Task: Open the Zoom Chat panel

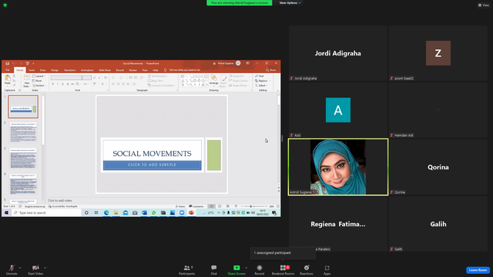Action: click(214, 269)
